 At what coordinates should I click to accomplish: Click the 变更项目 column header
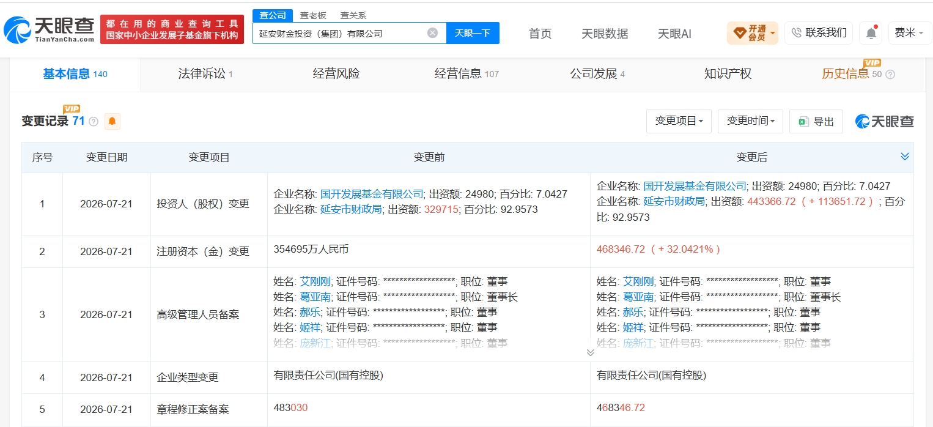[208, 157]
